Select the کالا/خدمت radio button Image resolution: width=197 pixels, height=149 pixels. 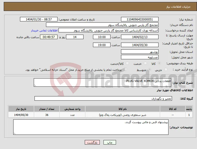(x=127, y=63)
